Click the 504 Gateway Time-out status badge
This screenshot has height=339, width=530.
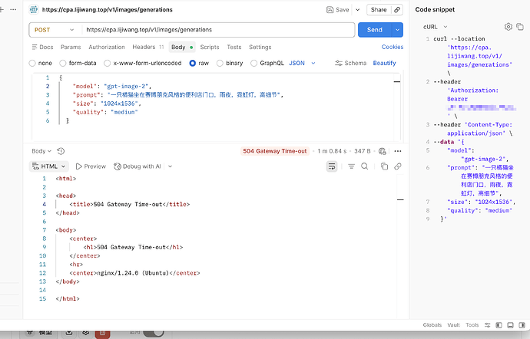pos(275,151)
